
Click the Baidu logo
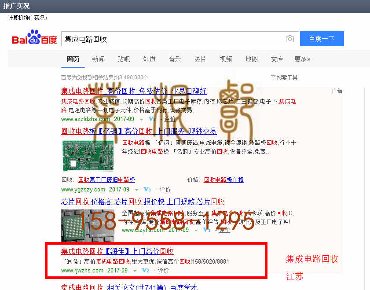[34, 38]
